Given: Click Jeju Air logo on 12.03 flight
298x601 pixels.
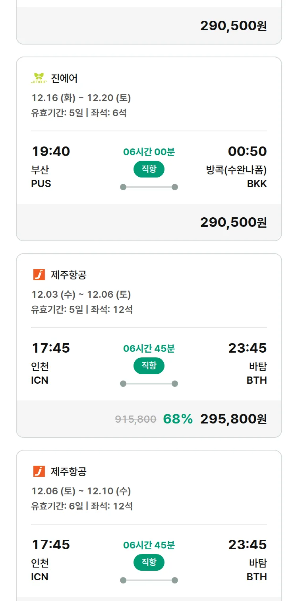Looking at the screenshot, I should click(39, 275).
